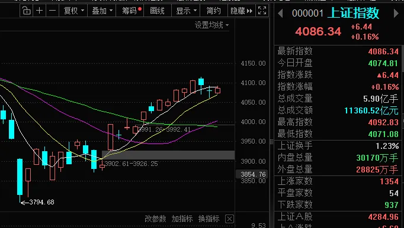The width and height of the screenshot is (404, 228).
Task: Click the 下跌家数 value 937
Action: point(392,205)
